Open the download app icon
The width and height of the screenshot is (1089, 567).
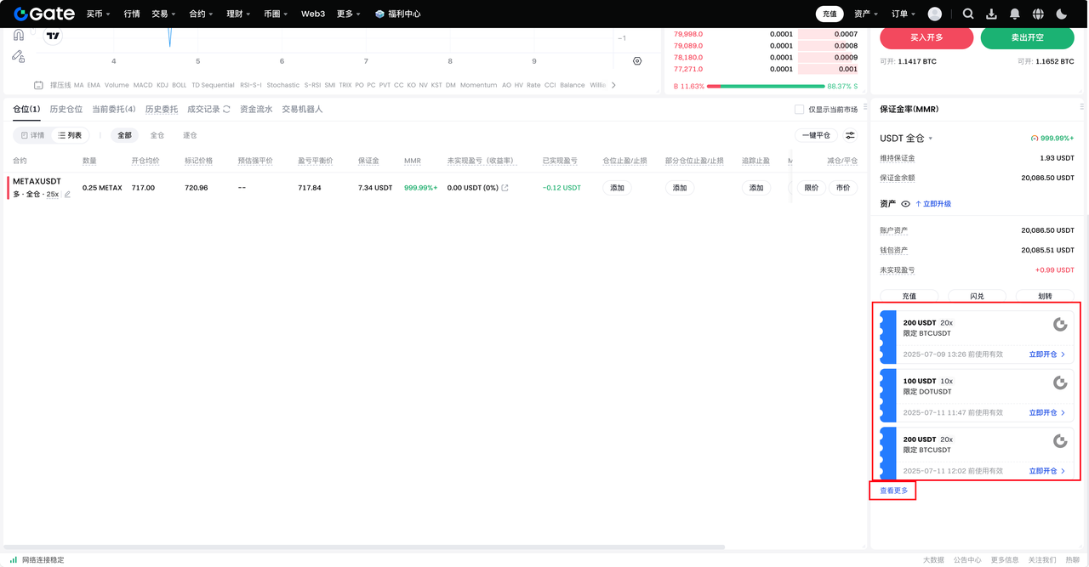(991, 14)
